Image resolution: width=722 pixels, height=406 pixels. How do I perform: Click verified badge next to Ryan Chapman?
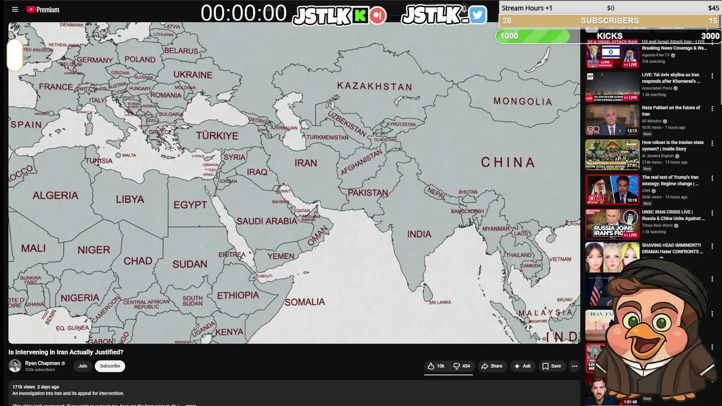[63, 364]
